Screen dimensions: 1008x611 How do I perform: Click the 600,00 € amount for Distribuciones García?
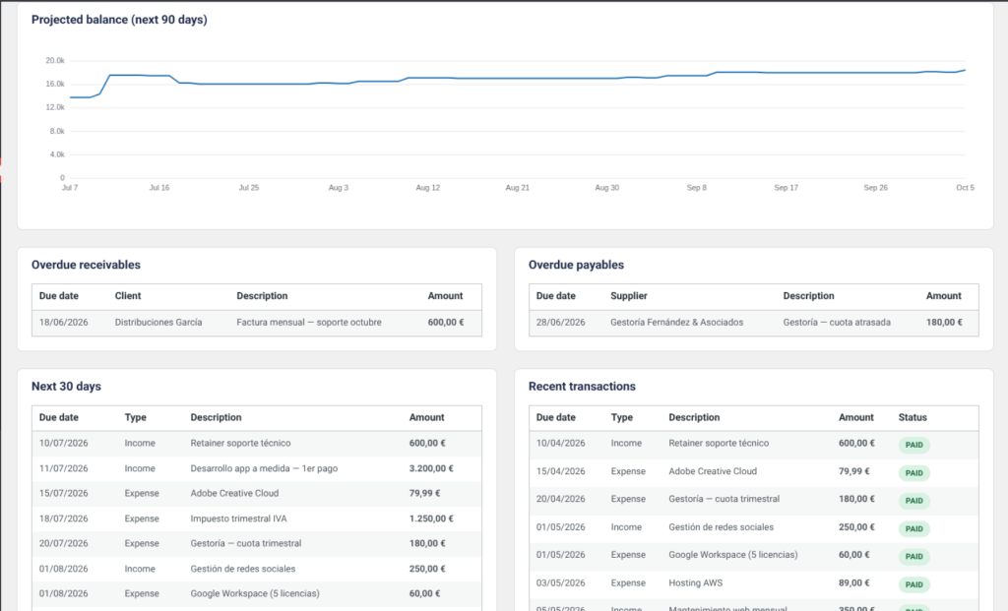tap(446, 323)
